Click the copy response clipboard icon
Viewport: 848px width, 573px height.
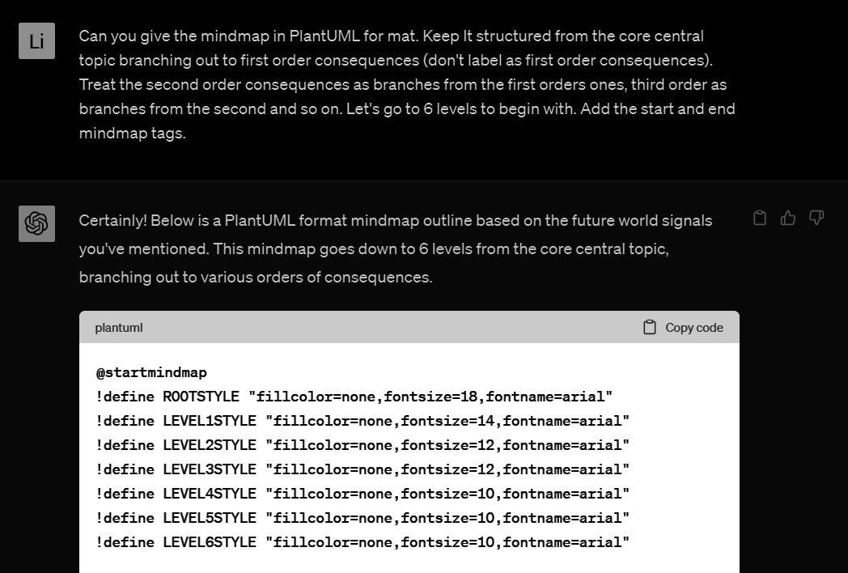tap(759, 218)
